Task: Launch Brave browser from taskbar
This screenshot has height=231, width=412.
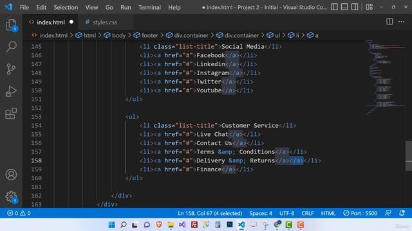Action: point(159,225)
